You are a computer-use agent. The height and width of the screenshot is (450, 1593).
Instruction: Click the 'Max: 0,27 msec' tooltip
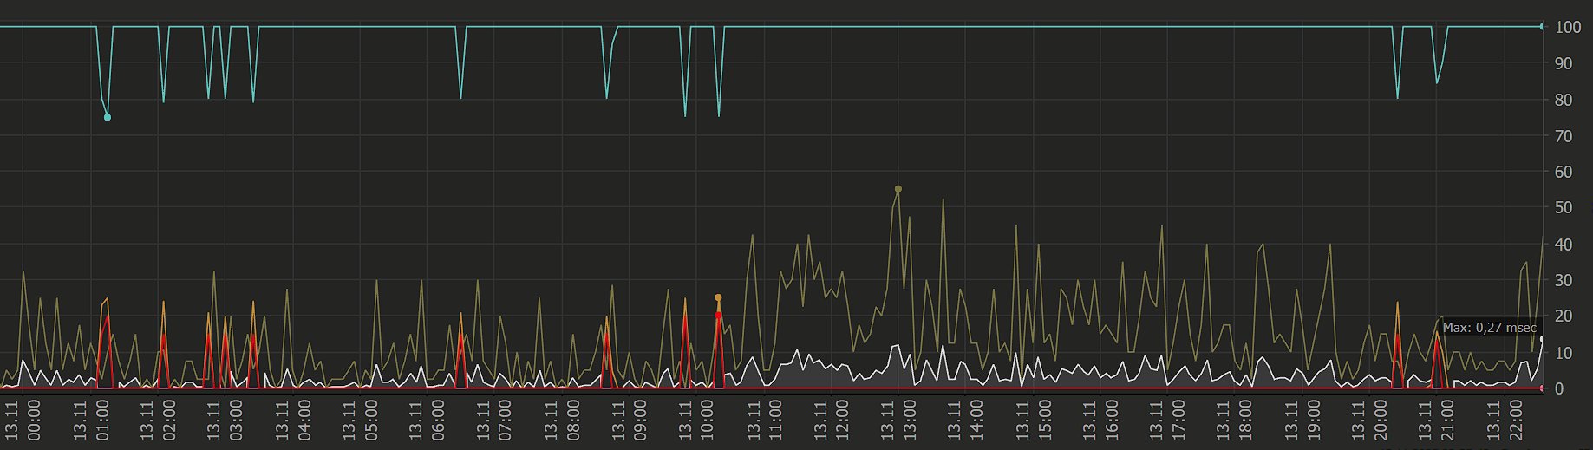[1489, 328]
